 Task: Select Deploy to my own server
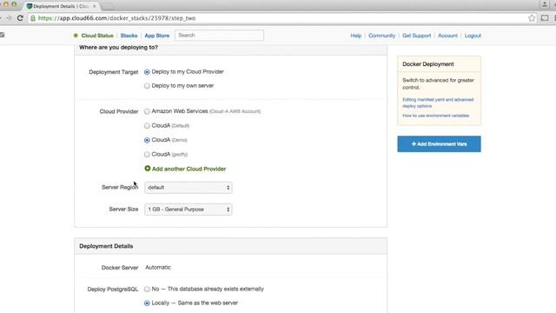(147, 86)
